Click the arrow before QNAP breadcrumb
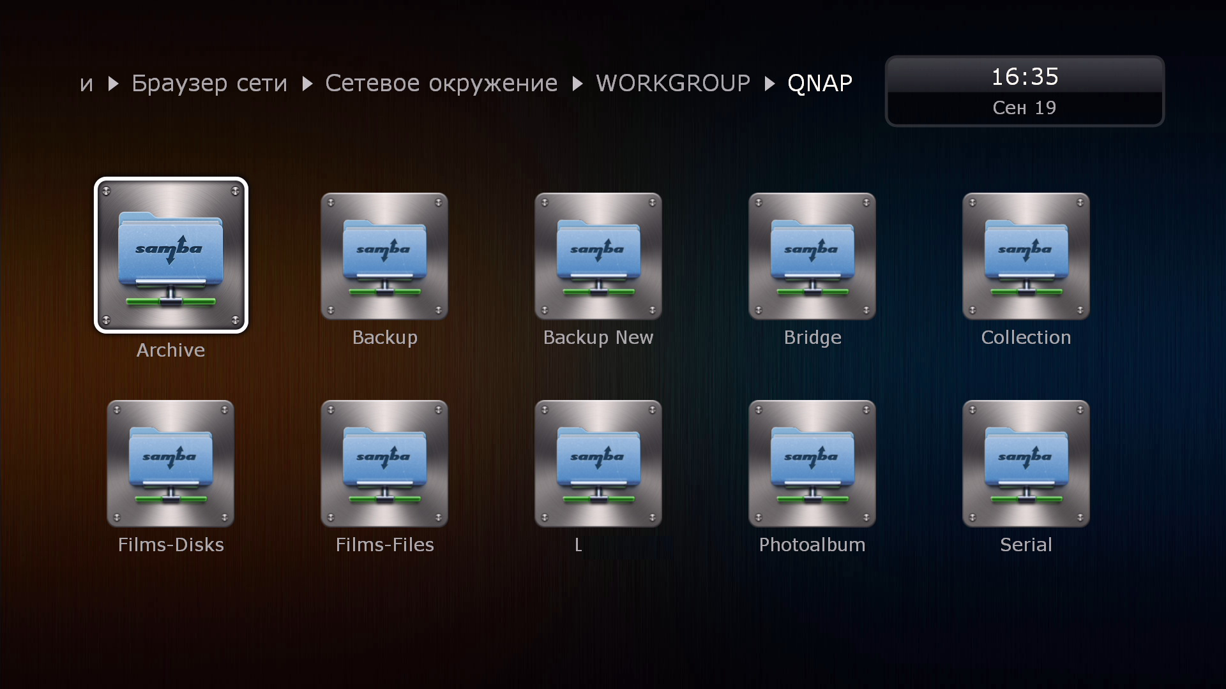The height and width of the screenshot is (689, 1226). (x=769, y=84)
